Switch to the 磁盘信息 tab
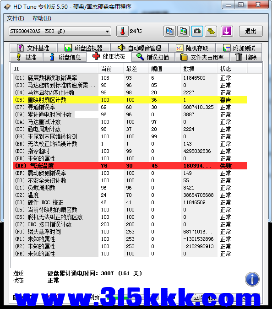The height and width of the screenshot is (309, 272). click(65, 57)
